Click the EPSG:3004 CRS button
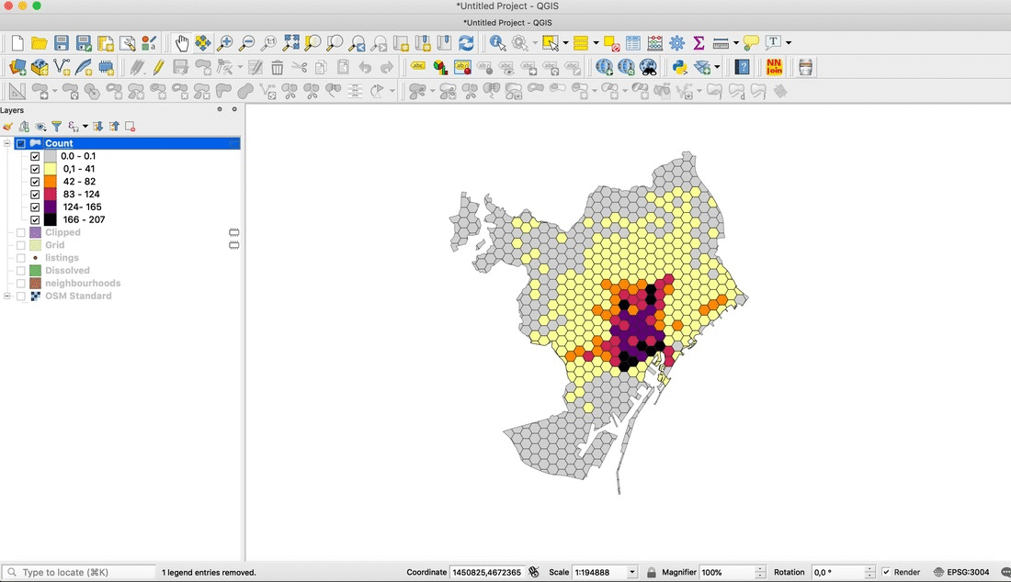The height and width of the screenshot is (582, 1011). click(x=960, y=572)
